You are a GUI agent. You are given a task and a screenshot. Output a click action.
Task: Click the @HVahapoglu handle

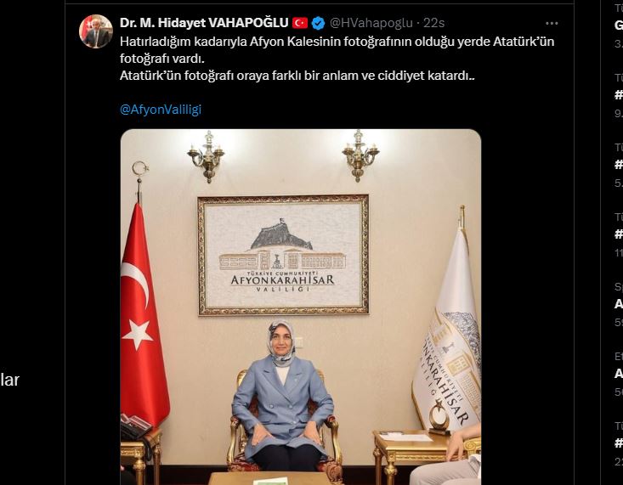371,23
